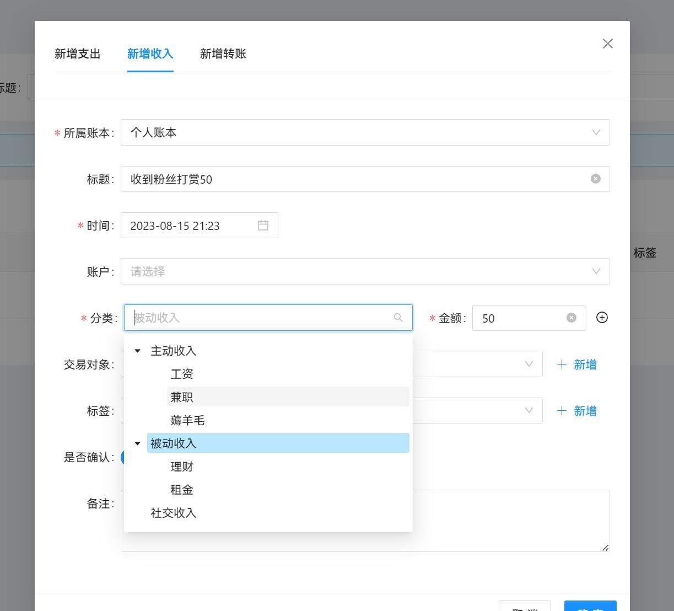Select 理财 under 被动收入
The image size is (674, 611).
tap(182, 466)
